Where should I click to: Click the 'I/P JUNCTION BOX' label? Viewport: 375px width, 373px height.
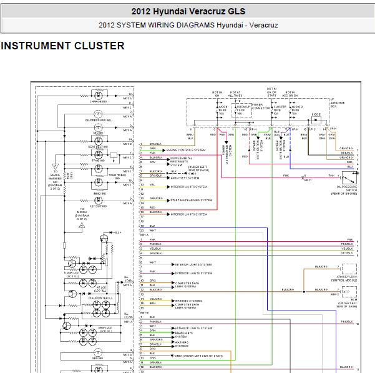[338, 102]
